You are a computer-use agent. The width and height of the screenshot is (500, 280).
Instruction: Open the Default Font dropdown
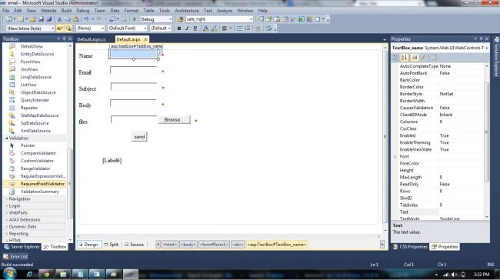point(145,28)
